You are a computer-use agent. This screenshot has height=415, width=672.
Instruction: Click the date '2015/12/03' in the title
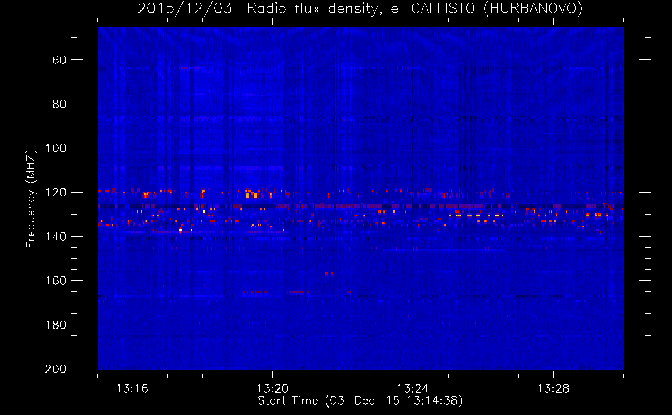185,8
